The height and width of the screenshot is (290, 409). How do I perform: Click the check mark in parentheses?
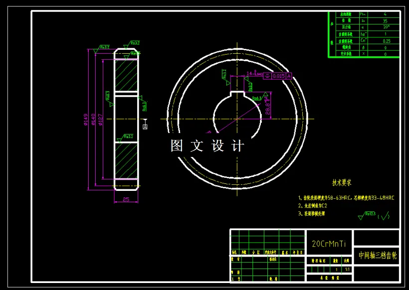384,216
